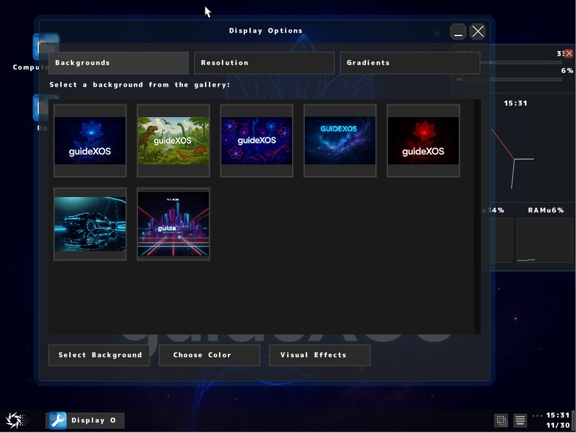Select the red flower guideXOS background
This screenshot has height=433, width=576.
423,140
